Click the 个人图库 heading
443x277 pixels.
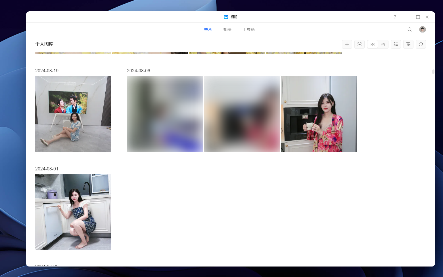click(x=44, y=44)
